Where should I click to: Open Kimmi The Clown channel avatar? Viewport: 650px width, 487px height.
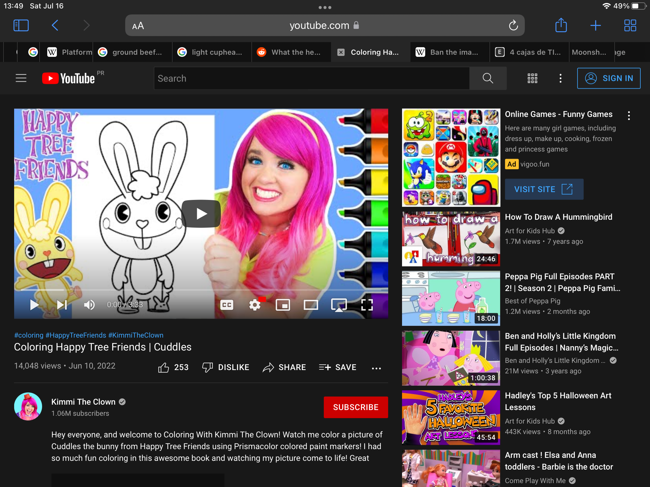28,406
